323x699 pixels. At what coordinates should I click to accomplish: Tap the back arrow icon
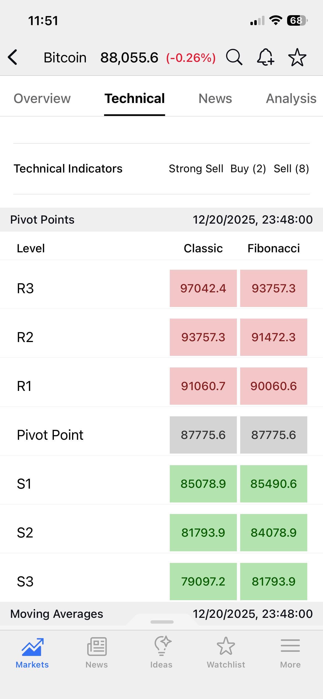pos(13,57)
